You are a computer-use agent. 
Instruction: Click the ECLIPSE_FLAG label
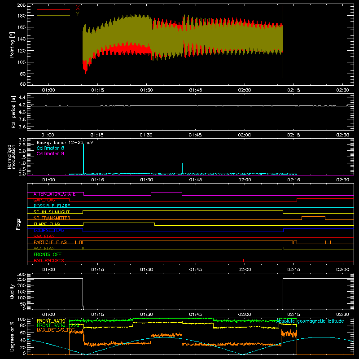click(x=49, y=230)
